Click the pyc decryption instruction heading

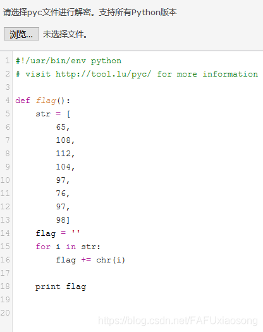tap(90, 12)
